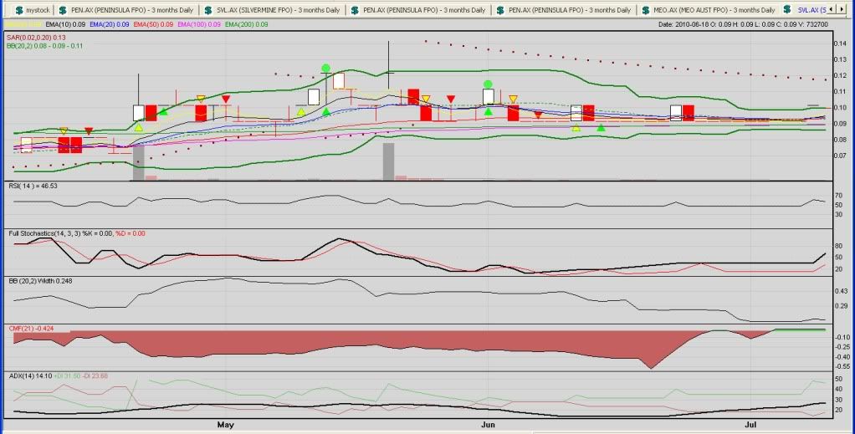Screen dimensions: 855x434
Task: Open the MEO.AX (MEO AUST FPO) tab
Action: click(706, 10)
